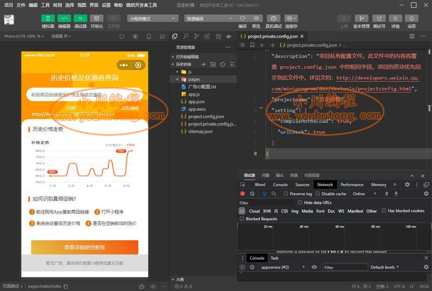Click the 查看详细使用教程 button in simulator
Viewport: 432px width, 291px height.
pos(85,247)
